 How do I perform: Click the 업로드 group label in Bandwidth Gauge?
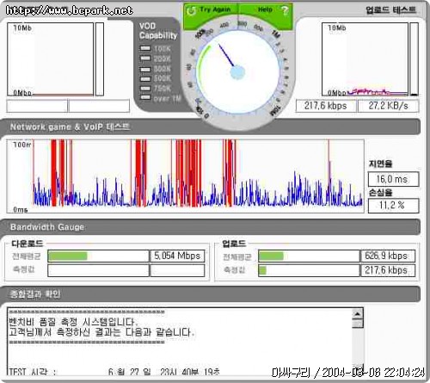[x=234, y=244]
